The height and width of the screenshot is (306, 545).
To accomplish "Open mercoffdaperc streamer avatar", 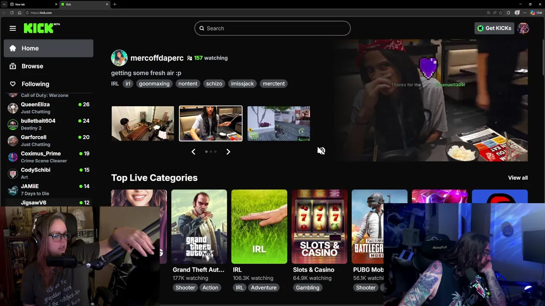I will click(x=119, y=58).
